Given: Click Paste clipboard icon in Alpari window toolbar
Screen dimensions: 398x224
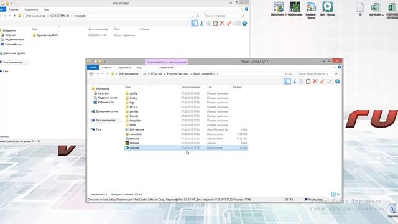Looking at the screenshot, I should (308, 82).
